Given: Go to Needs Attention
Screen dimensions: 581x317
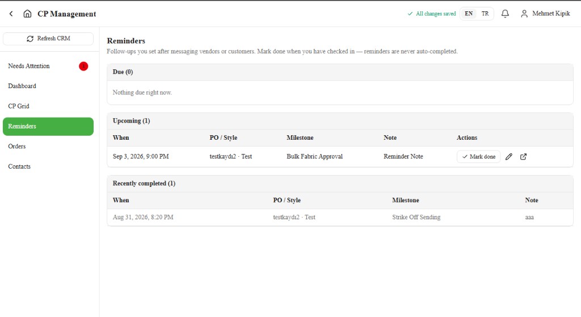Looking at the screenshot, I should (48, 66).
